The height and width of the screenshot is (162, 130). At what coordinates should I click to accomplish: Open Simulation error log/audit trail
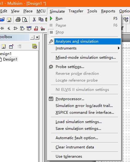[x=84, y=106]
